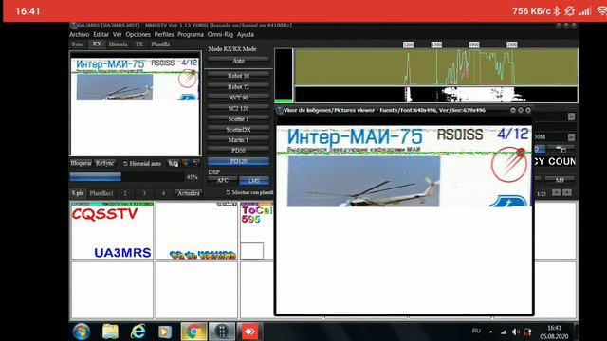The width and height of the screenshot is (607, 341).
Task: Select template page 4
Action: [x=163, y=193]
